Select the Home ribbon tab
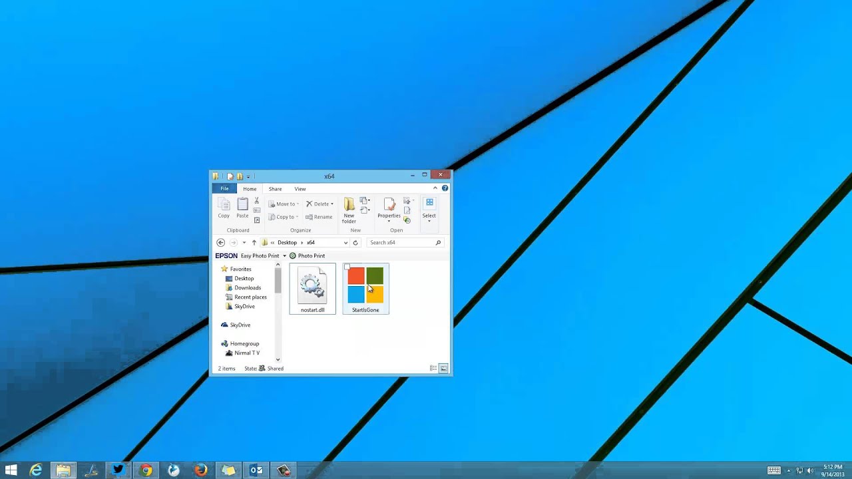 [x=250, y=189]
